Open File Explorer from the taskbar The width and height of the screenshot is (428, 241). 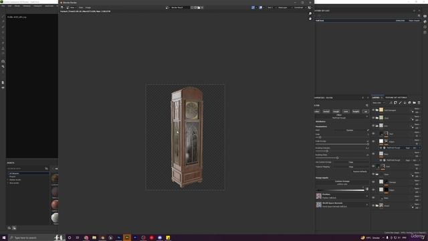click(94, 238)
